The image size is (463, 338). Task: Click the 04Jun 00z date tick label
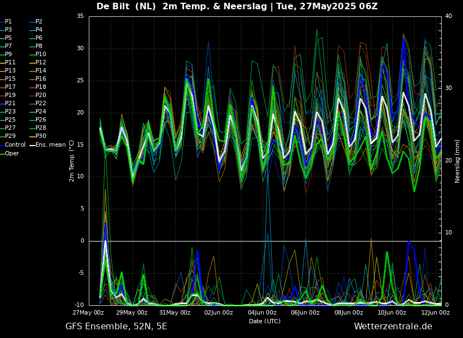point(262,313)
